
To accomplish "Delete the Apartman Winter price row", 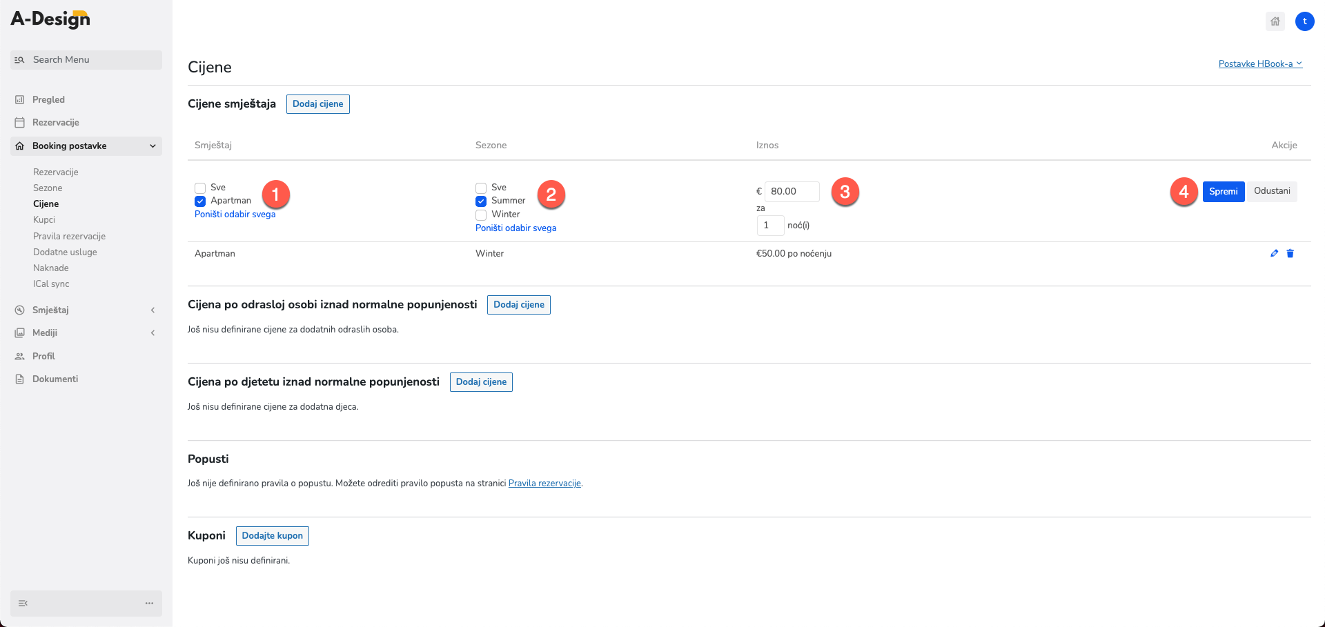I will point(1290,253).
